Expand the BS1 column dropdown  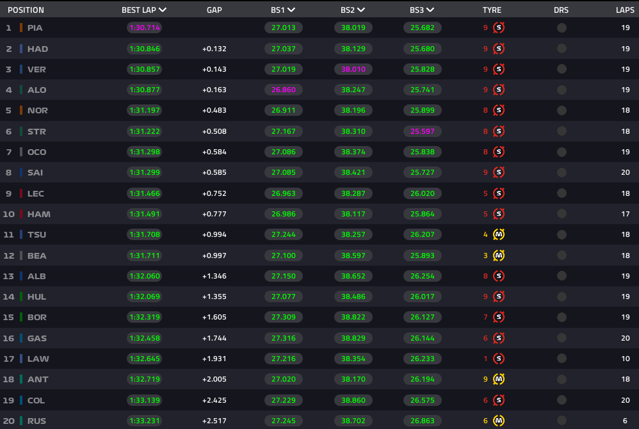coord(291,10)
